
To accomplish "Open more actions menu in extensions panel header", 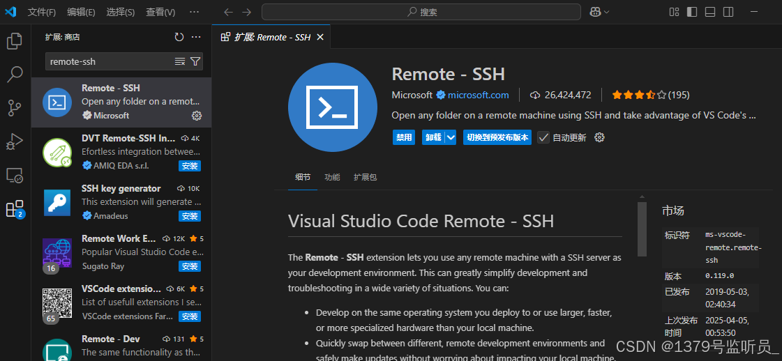I will pos(196,37).
